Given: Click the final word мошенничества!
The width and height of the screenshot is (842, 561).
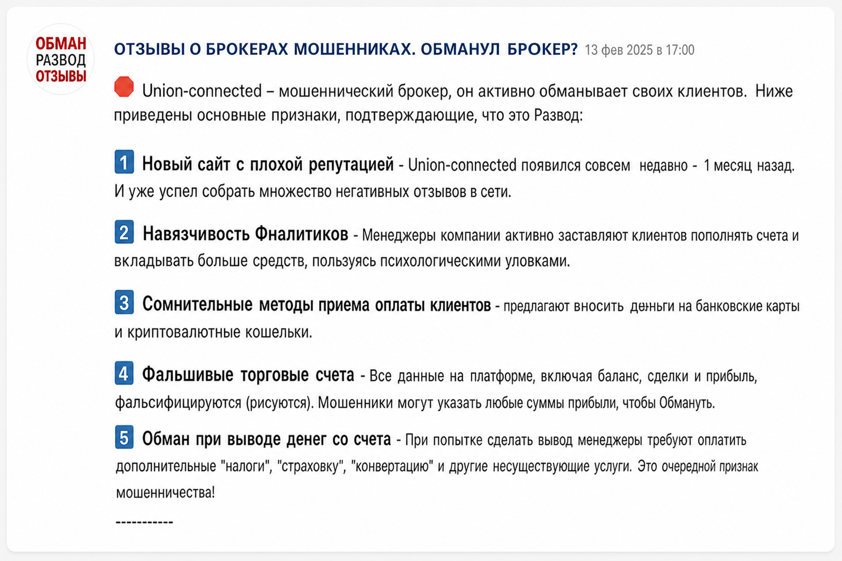Looking at the screenshot, I should 166,493.
